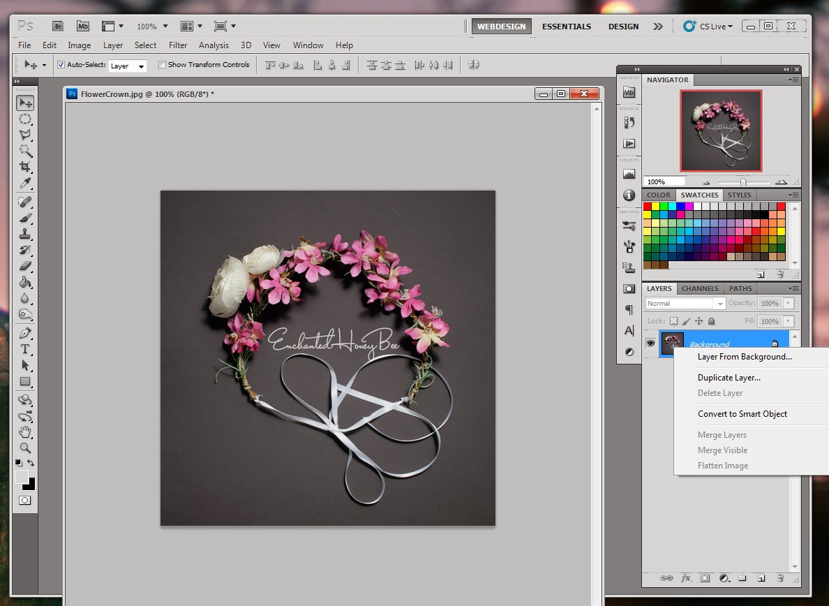The width and height of the screenshot is (829, 606).
Task: Hide the Background layer visibility eye
Action: coord(650,343)
